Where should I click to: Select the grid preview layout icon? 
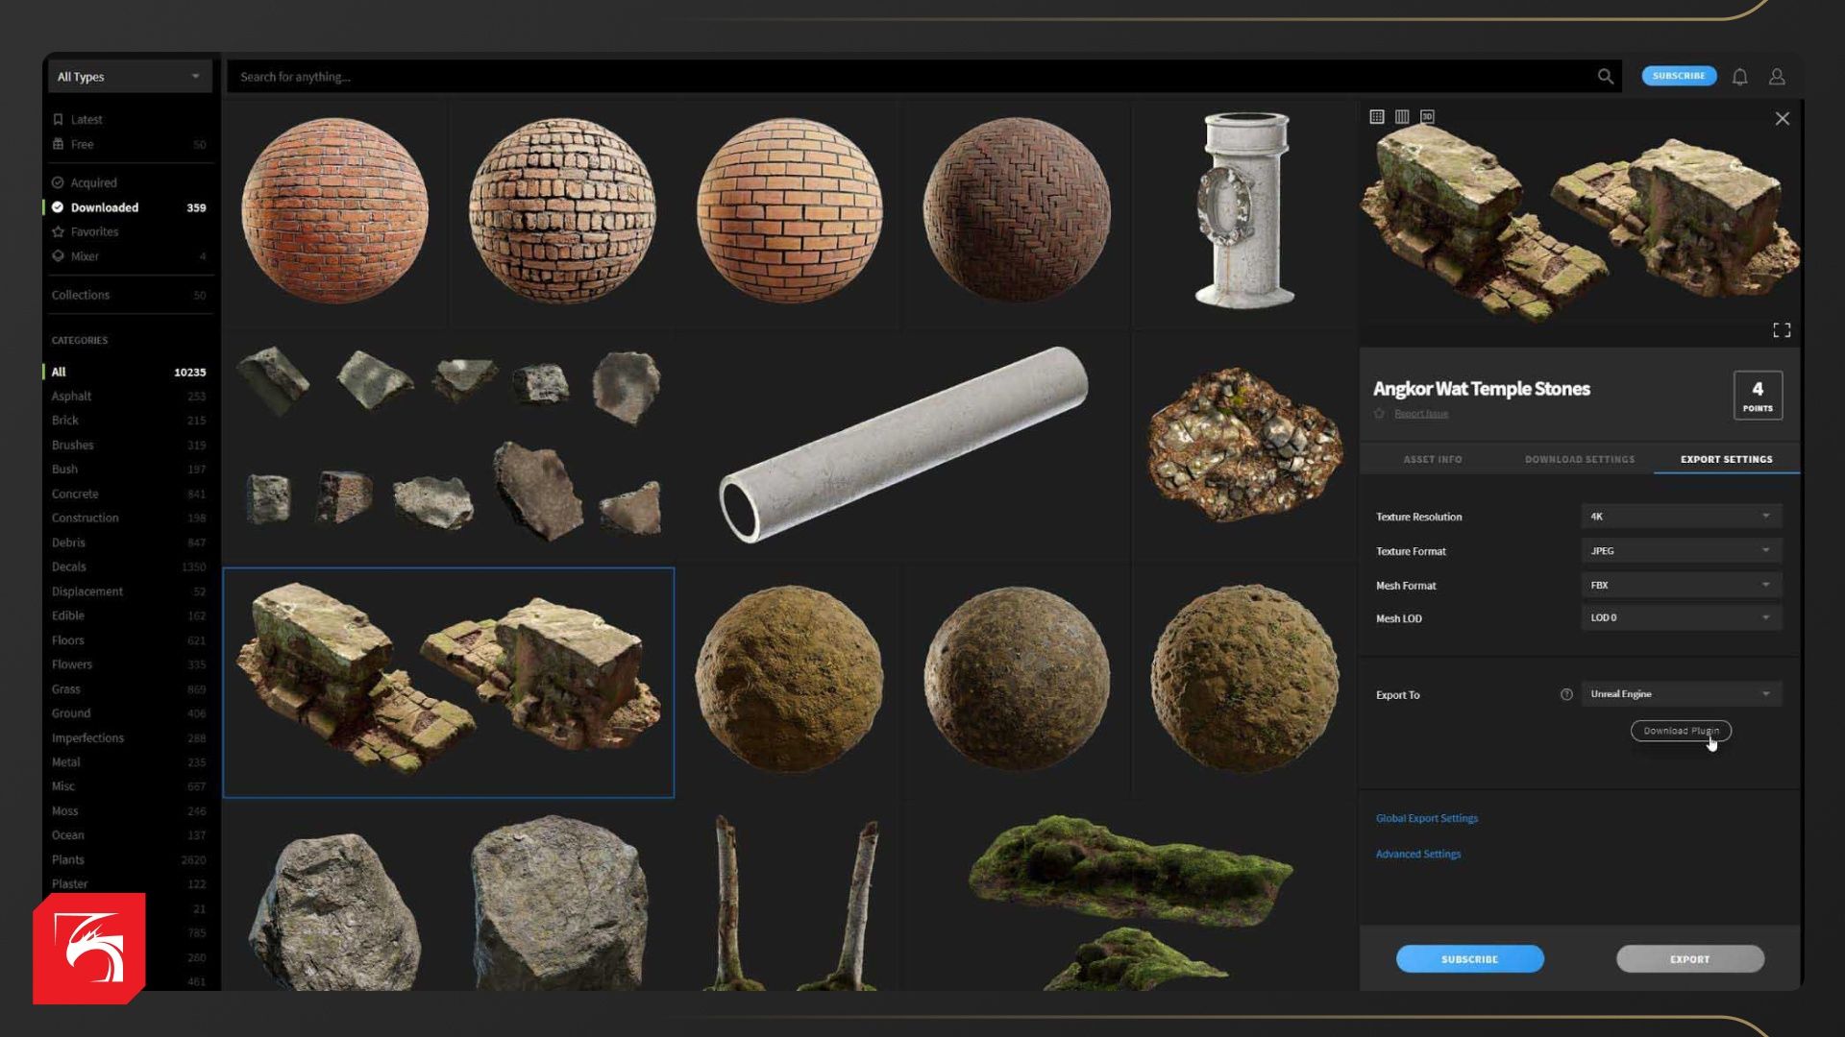click(x=1376, y=116)
